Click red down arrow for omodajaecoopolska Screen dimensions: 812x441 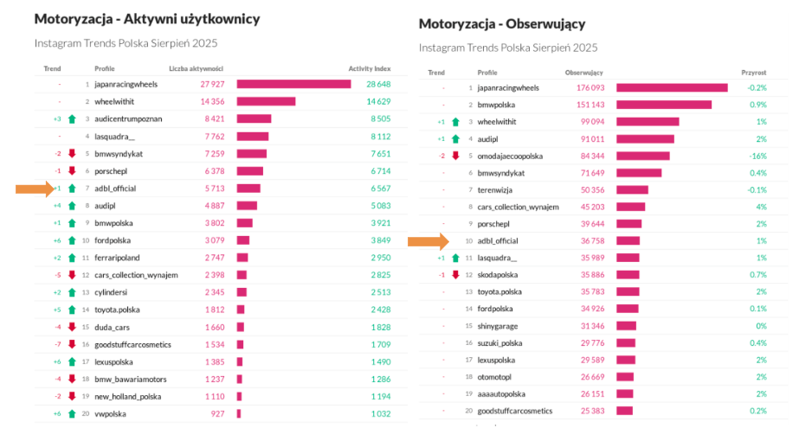[x=455, y=157]
